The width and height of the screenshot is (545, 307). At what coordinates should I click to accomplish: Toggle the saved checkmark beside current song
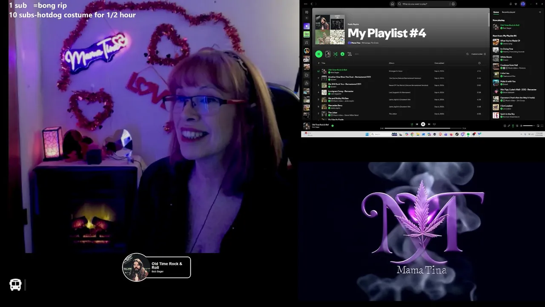pyautogui.click(x=333, y=125)
